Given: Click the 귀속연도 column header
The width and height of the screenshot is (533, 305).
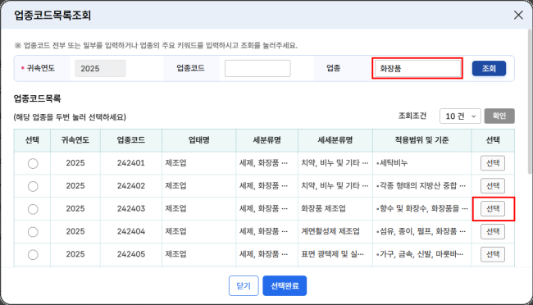Looking at the screenshot, I should [x=75, y=140].
